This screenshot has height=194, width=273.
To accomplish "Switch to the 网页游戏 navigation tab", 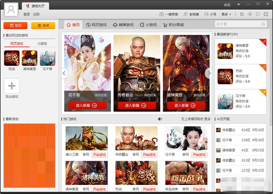I will 96,25.
